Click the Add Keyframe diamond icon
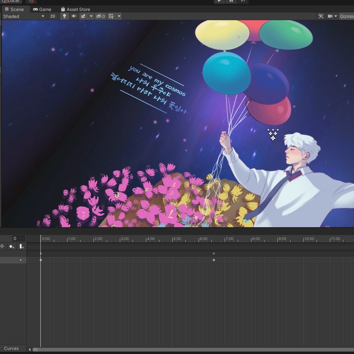The width and height of the screenshot is (354, 354). pyautogui.click(x=11, y=247)
